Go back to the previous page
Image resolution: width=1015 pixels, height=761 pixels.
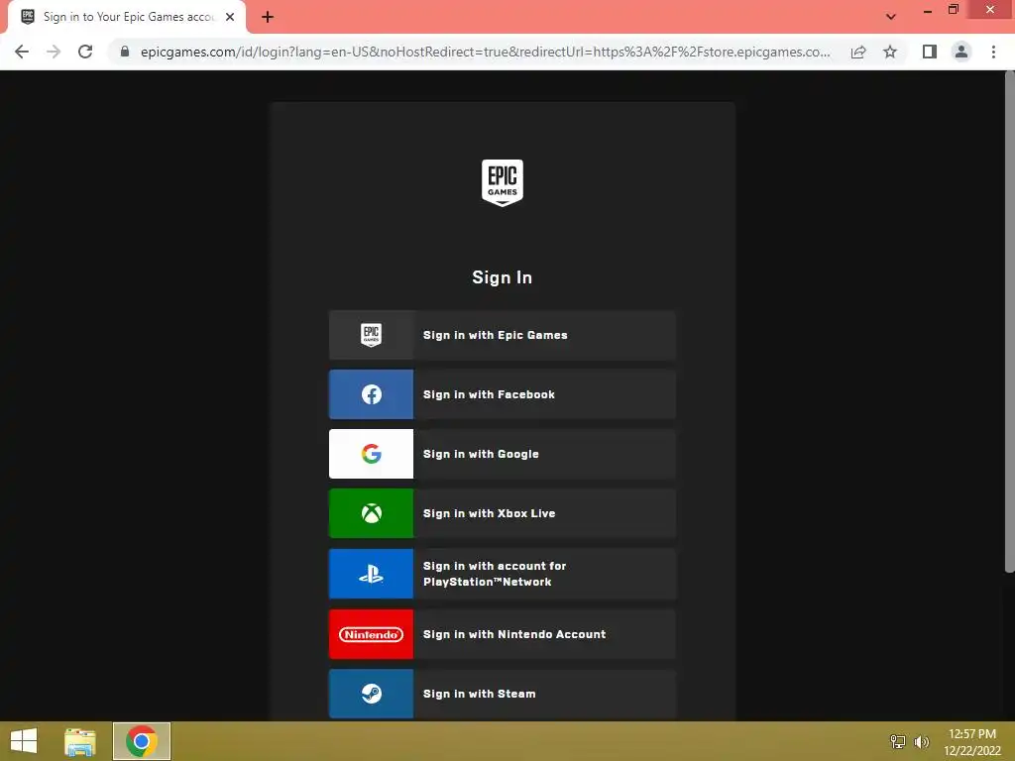point(22,52)
